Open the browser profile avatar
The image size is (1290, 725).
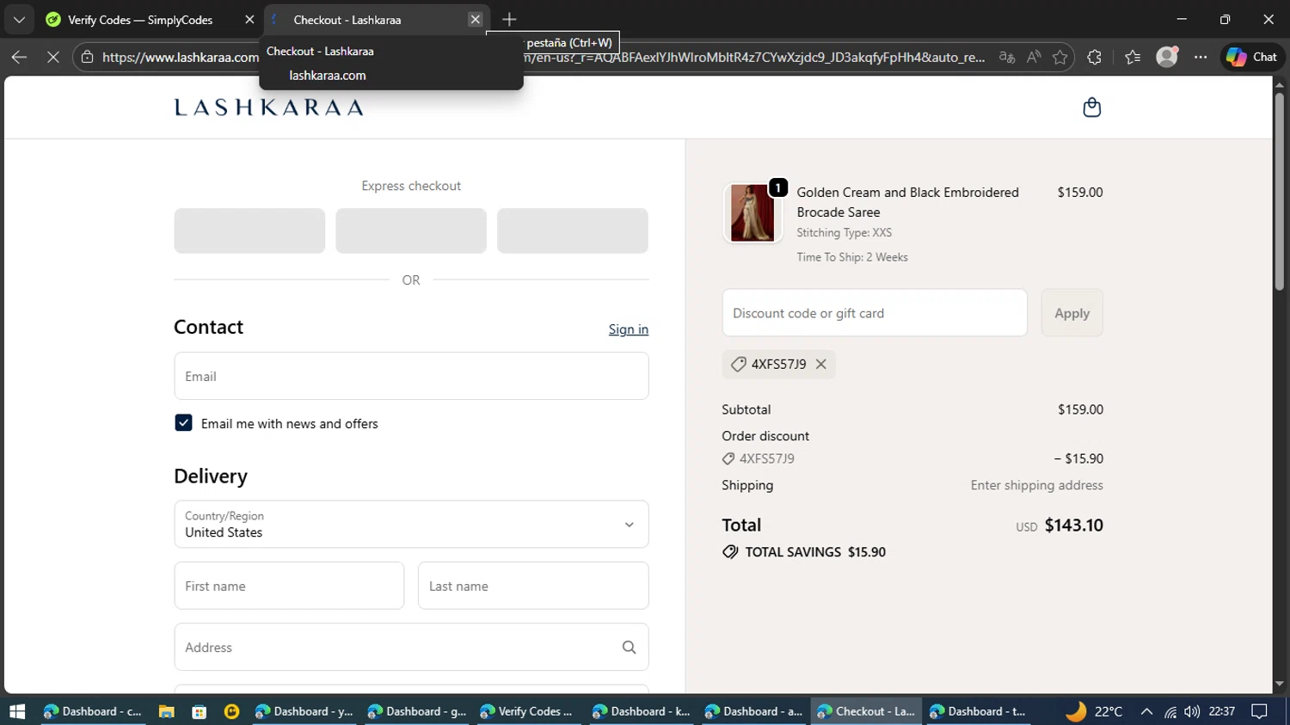click(x=1167, y=57)
